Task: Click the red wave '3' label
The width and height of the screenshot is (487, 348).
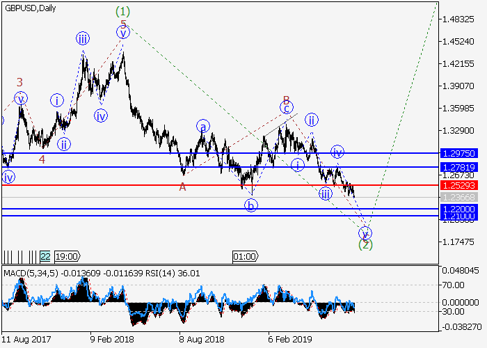Action: tap(20, 82)
